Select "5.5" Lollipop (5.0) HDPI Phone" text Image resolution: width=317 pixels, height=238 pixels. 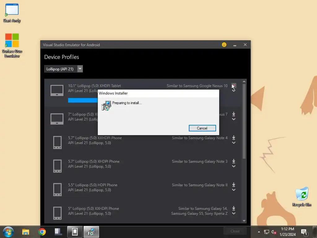(93, 185)
